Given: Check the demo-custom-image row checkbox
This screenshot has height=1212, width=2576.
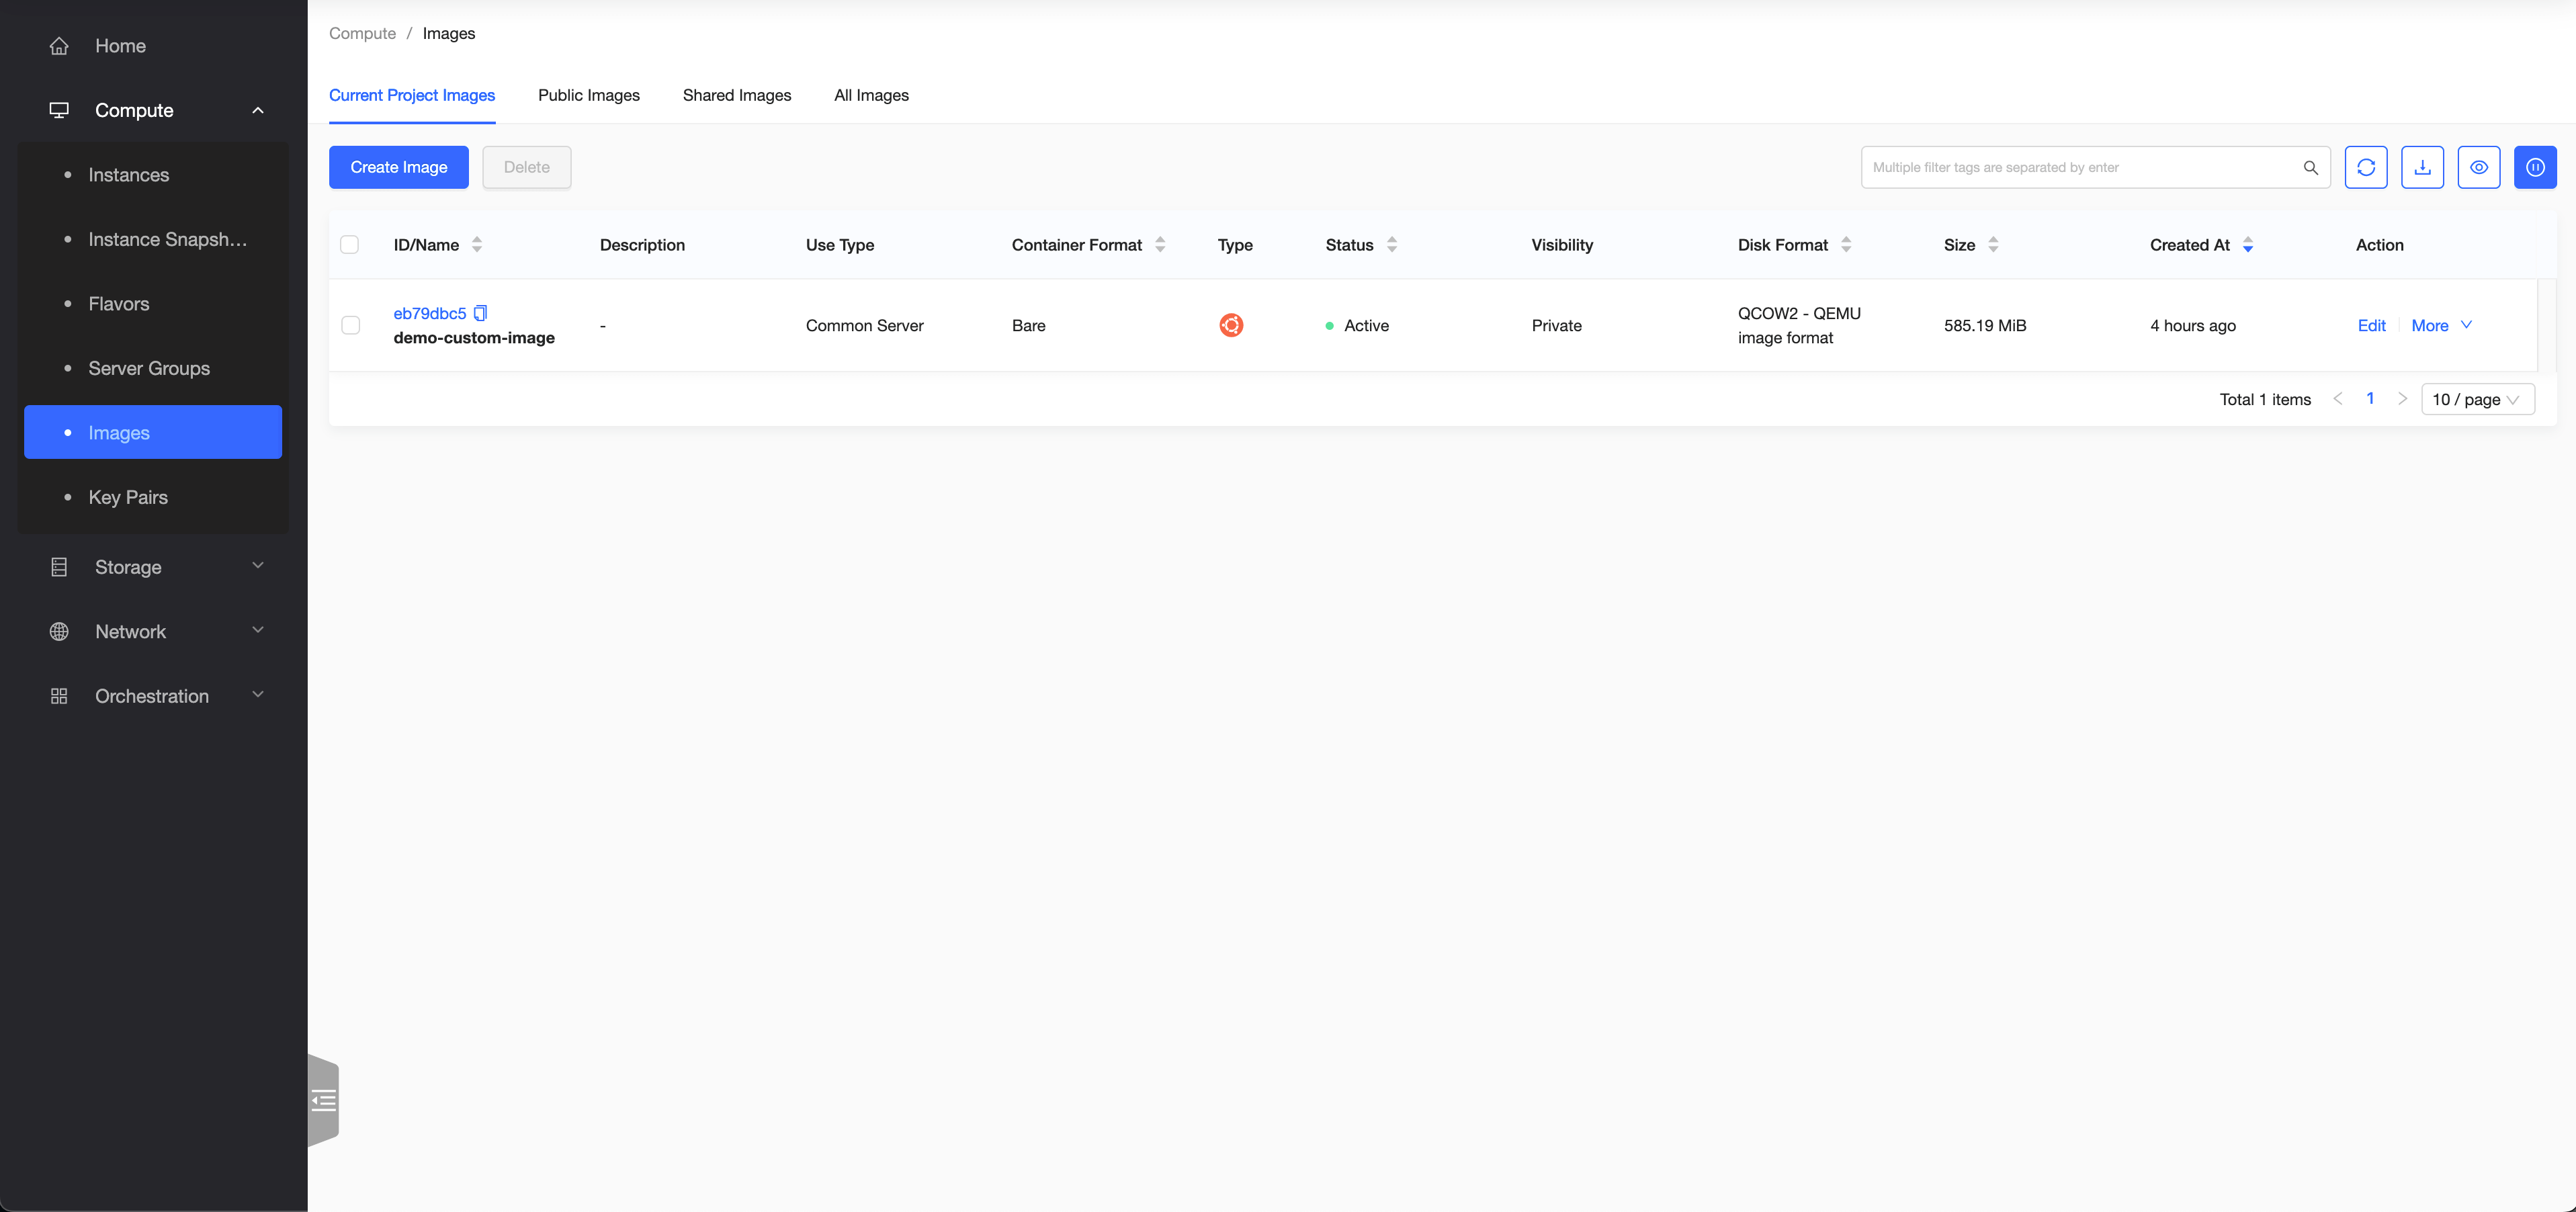Looking at the screenshot, I should 350,325.
